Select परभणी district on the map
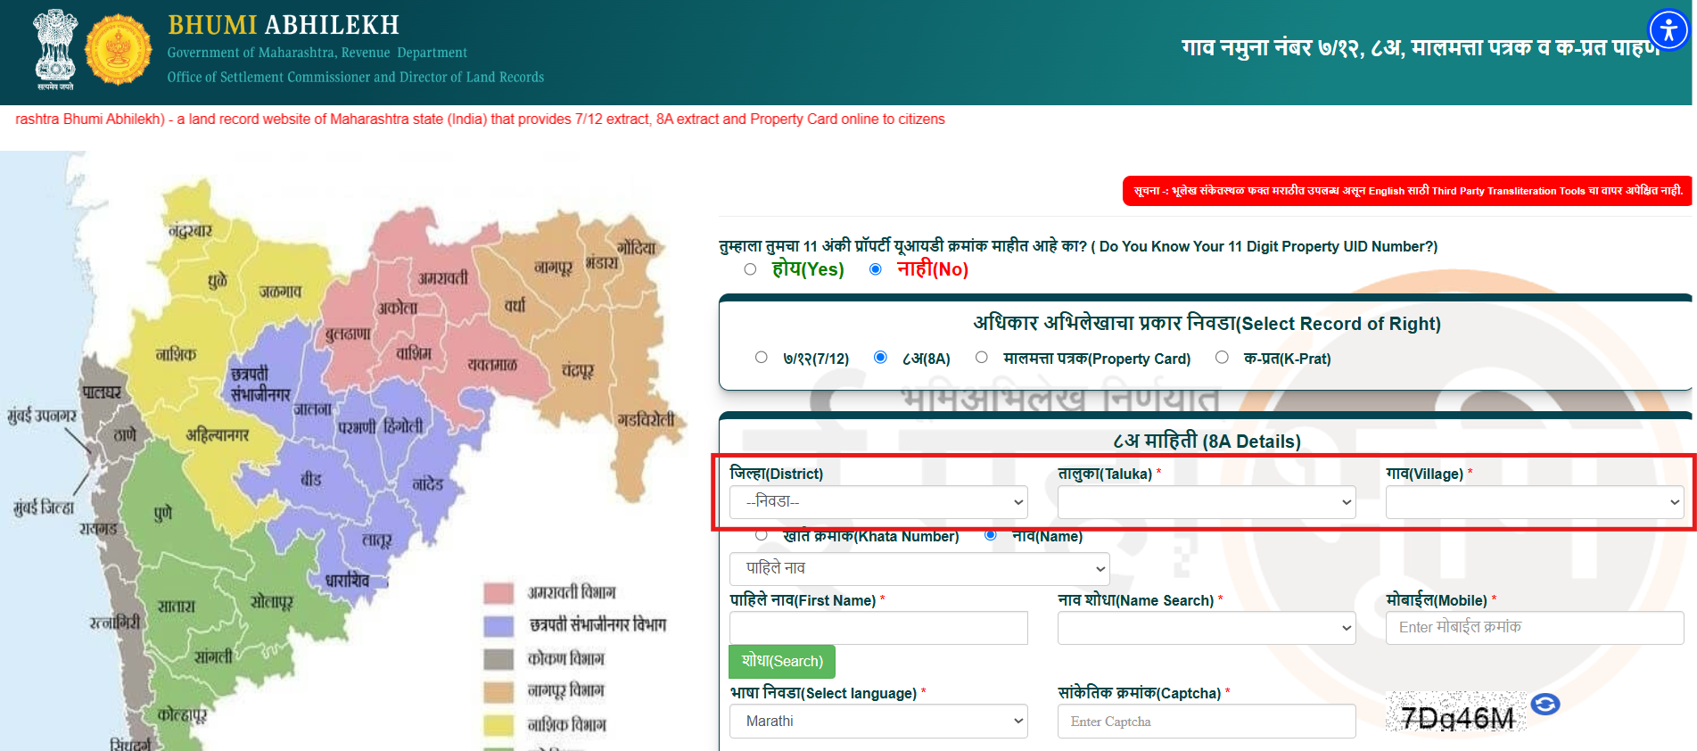1697x751 pixels. [x=357, y=427]
